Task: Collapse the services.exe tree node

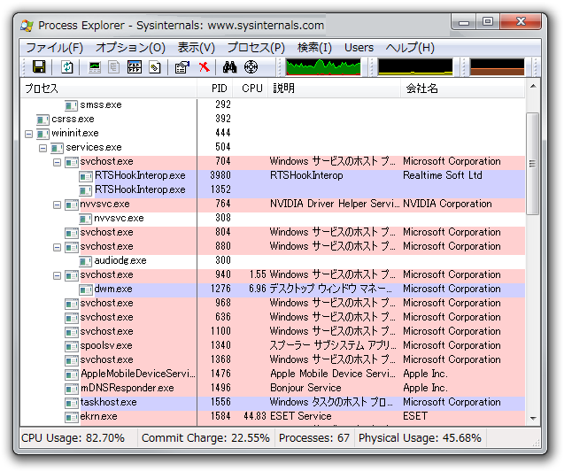Action: (42, 148)
